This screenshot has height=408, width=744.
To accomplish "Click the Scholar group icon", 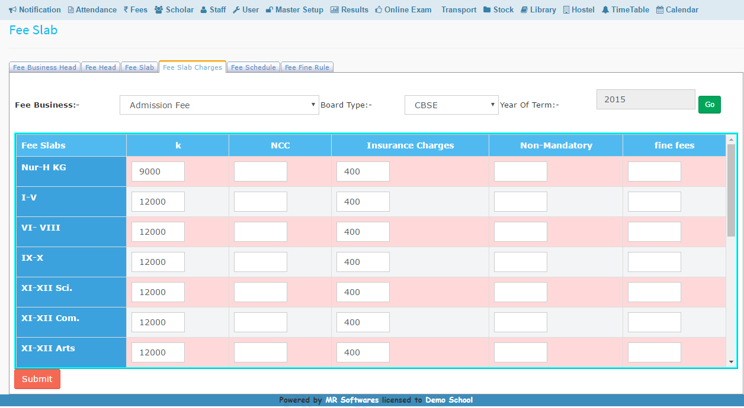I will point(158,10).
